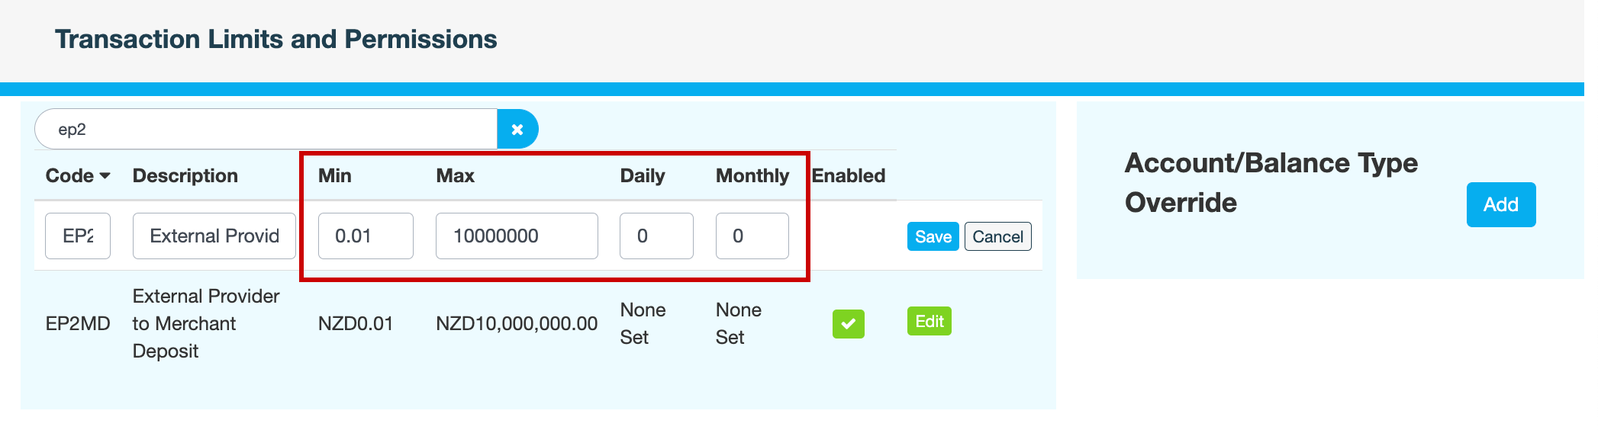Focus the search field containing ep2
1598x430 pixels.
266,130
